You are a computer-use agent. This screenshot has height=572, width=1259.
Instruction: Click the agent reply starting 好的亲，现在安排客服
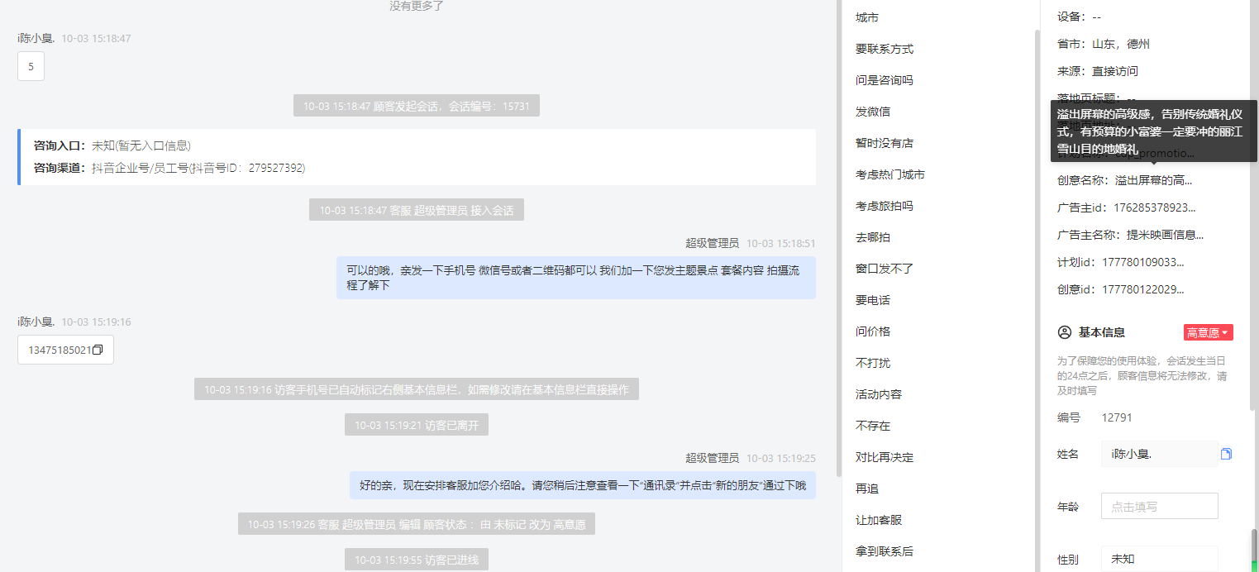[583, 485]
